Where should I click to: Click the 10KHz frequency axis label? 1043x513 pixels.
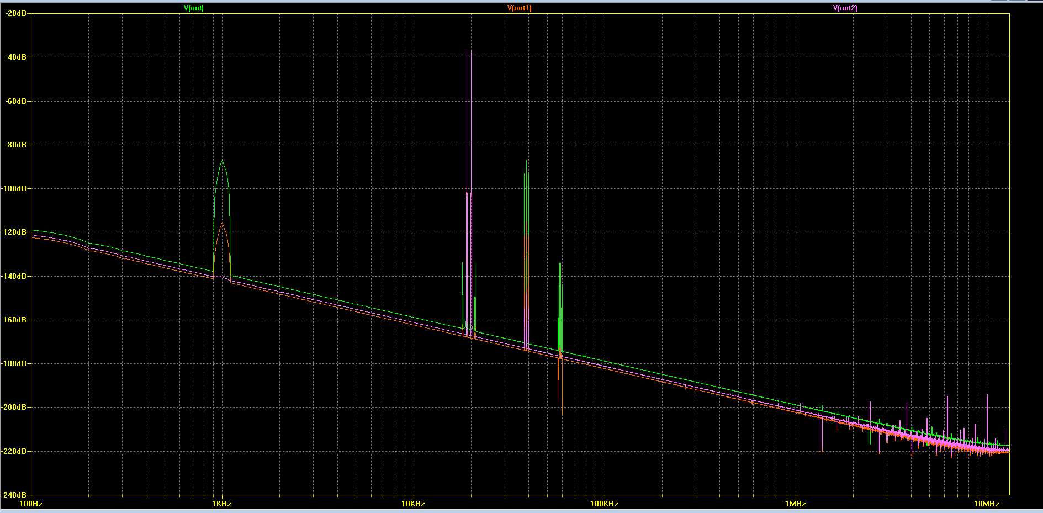coord(413,504)
